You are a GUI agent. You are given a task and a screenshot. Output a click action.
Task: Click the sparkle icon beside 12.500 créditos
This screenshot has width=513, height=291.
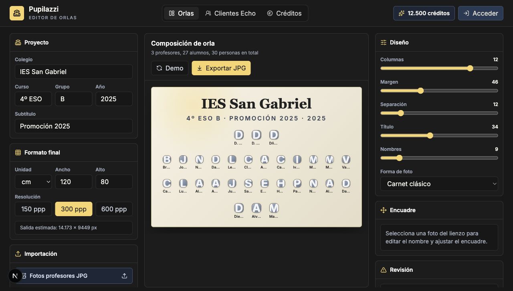[x=402, y=13]
